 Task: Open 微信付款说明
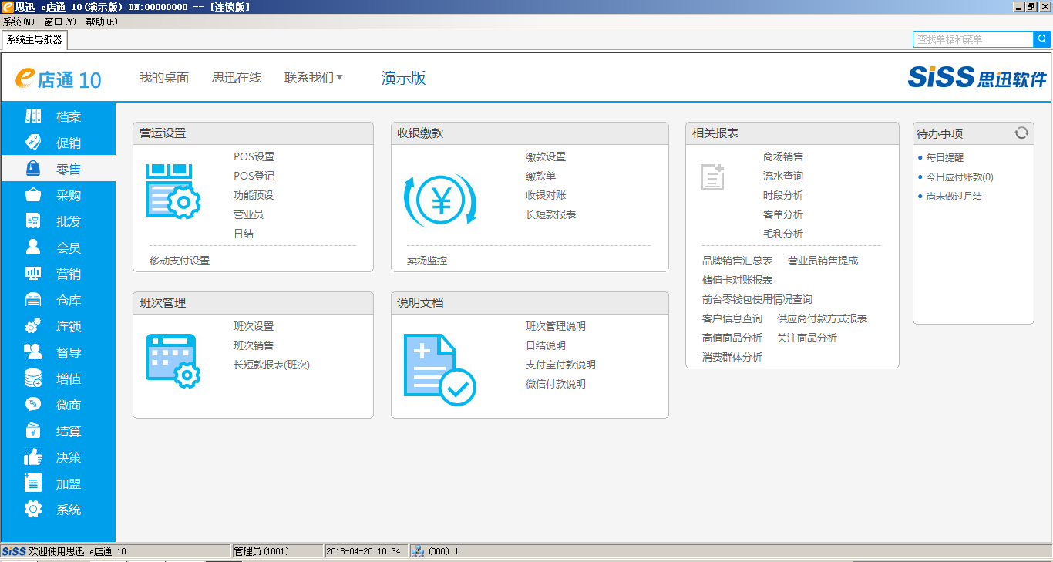(x=556, y=384)
